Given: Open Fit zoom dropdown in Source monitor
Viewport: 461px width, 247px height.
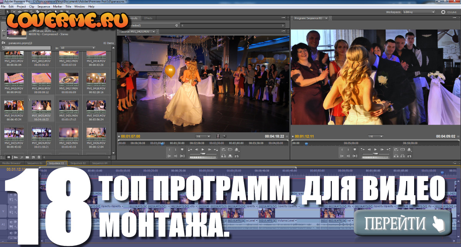Looking at the screenshot, I should click(203, 136).
